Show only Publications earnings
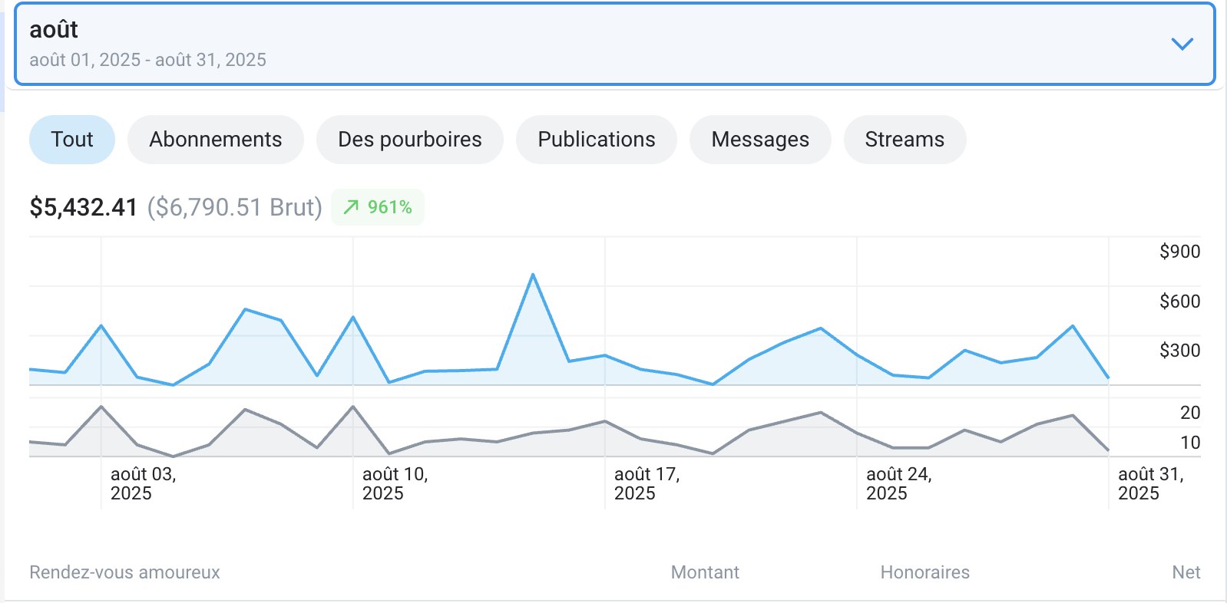Image resolution: width=1227 pixels, height=603 pixels. coord(596,140)
